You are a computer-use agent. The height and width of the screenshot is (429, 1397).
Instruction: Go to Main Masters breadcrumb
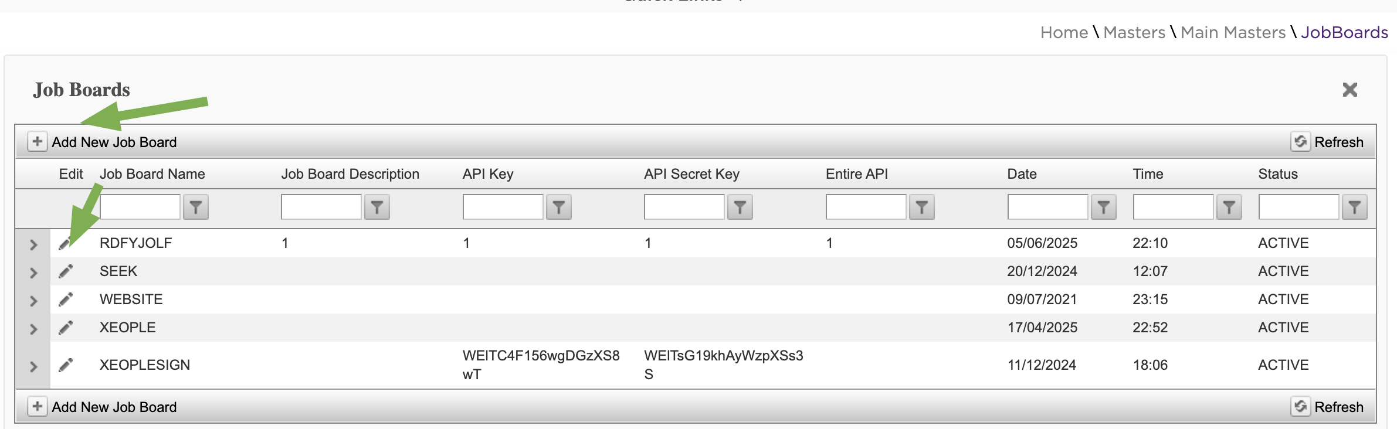pos(1233,32)
